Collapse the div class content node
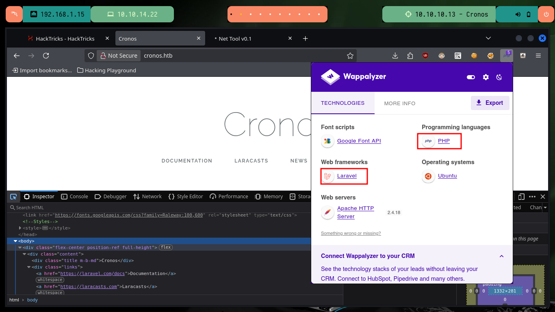Image resolution: width=555 pixels, height=312 pixels. (24, 254)
